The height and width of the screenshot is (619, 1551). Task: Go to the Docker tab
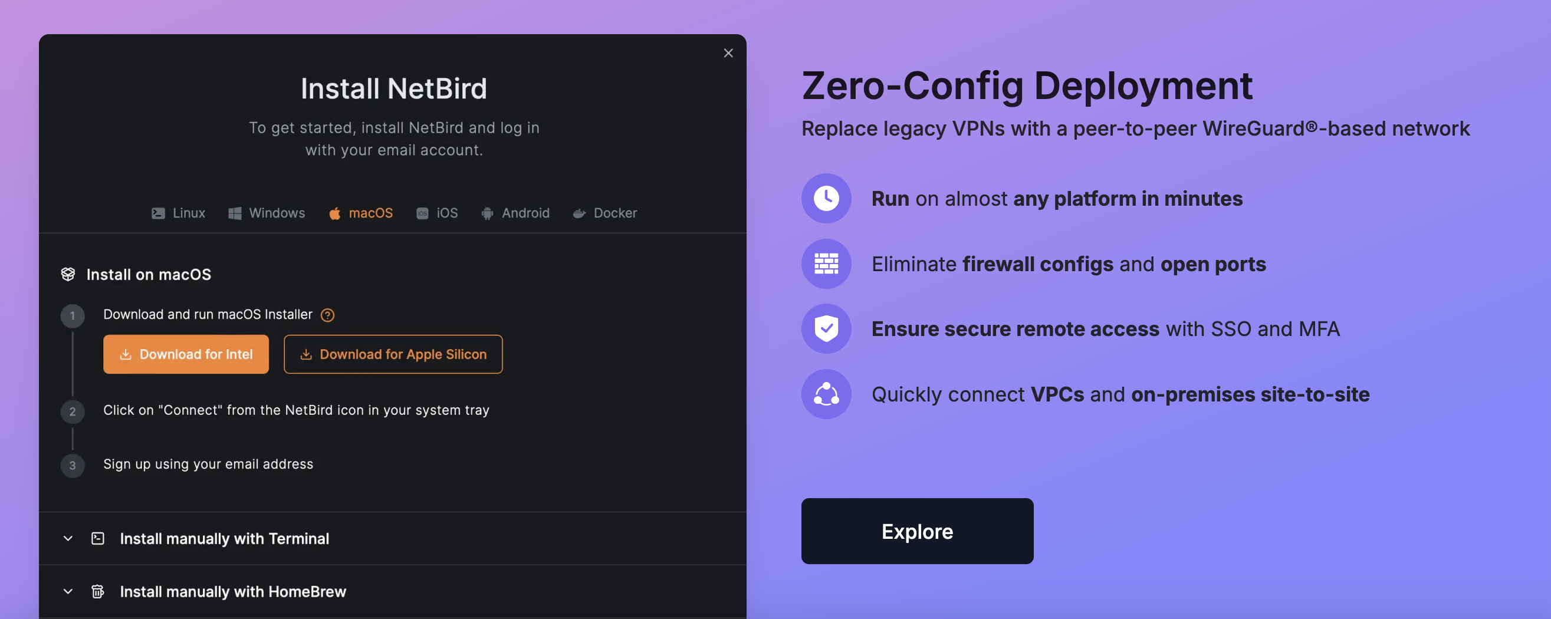point(604,213)
